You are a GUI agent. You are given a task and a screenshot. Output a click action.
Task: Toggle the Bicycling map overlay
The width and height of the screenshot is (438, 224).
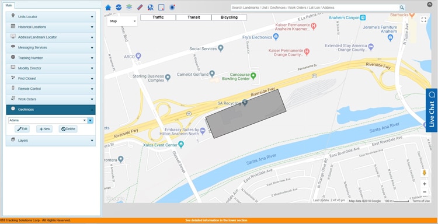(x=229, y=17)
